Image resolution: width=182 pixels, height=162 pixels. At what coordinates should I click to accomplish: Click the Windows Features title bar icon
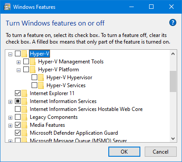click(7, 7)
